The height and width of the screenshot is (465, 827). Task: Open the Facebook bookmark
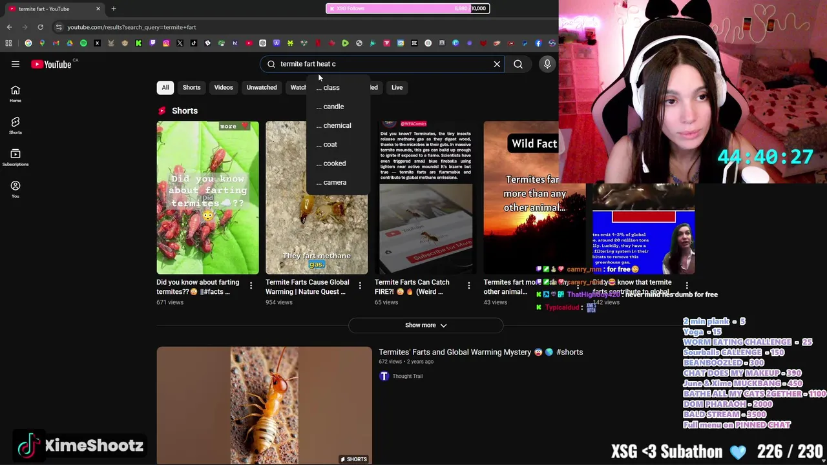tap(538, 43)
